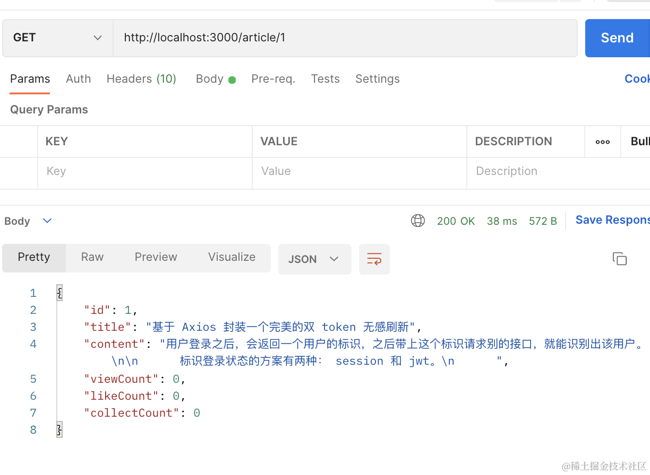The height and width of the screenshot is (475, 650).
Task: Expand the response Body dropdown chevron
Action: (47, 221)
